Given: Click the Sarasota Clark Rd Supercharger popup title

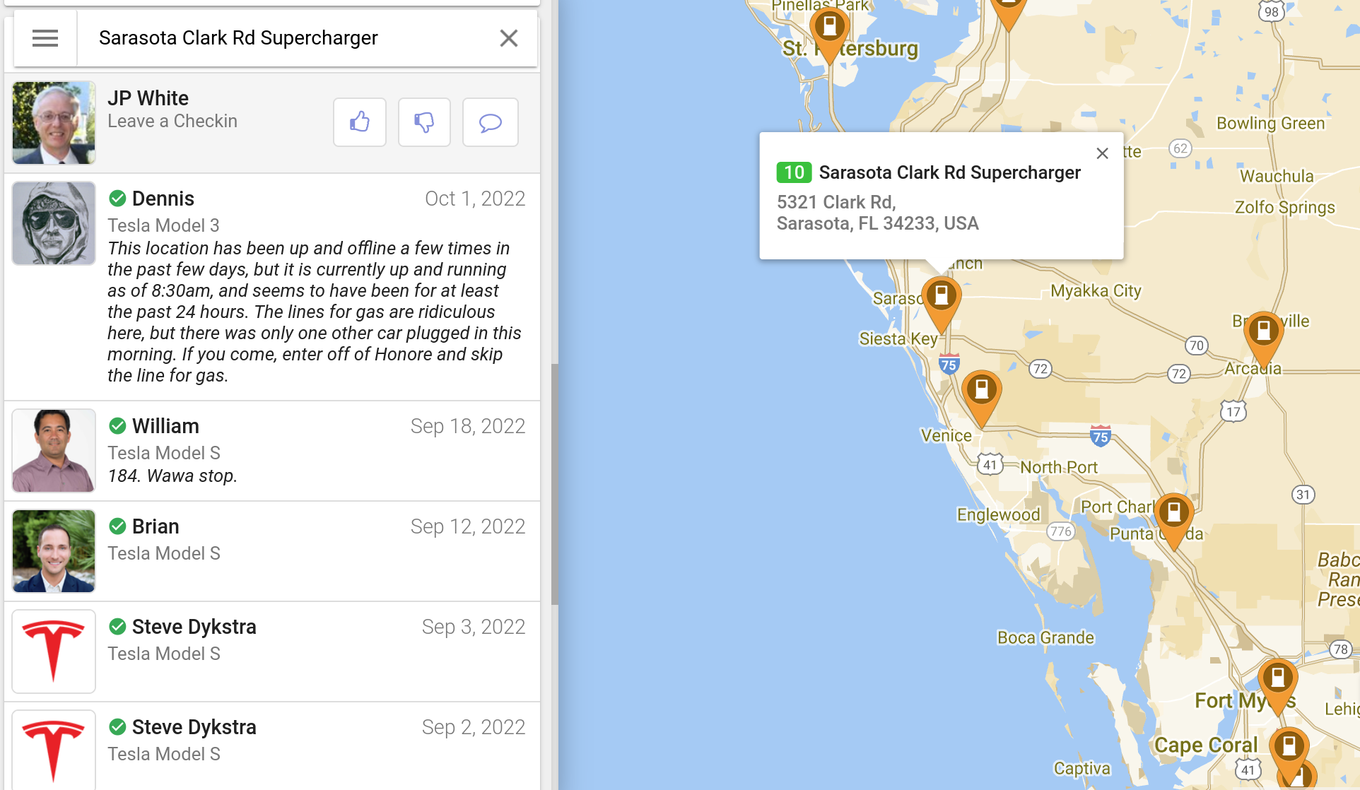Looking at the screenshot, I should [x=949, y=172].
